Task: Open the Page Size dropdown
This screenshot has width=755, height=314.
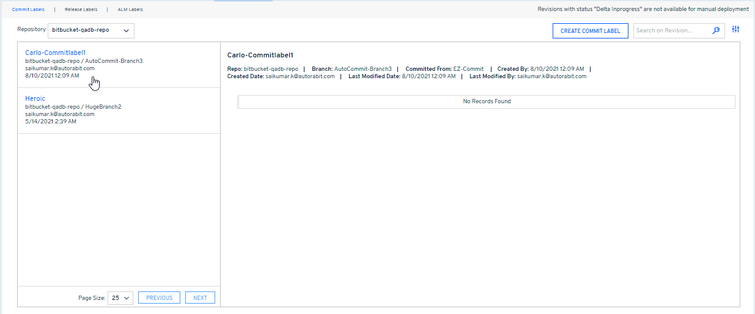Action: pyautogui.click(x=120, y=298)
